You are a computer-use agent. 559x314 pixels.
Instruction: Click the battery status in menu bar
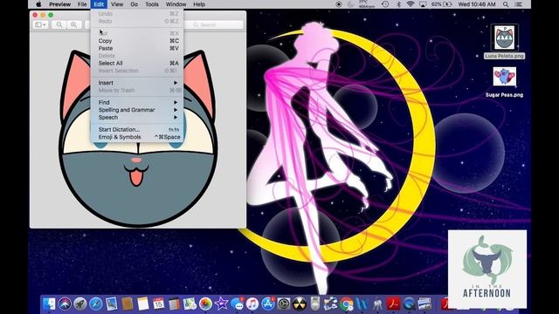pos(442,4)
